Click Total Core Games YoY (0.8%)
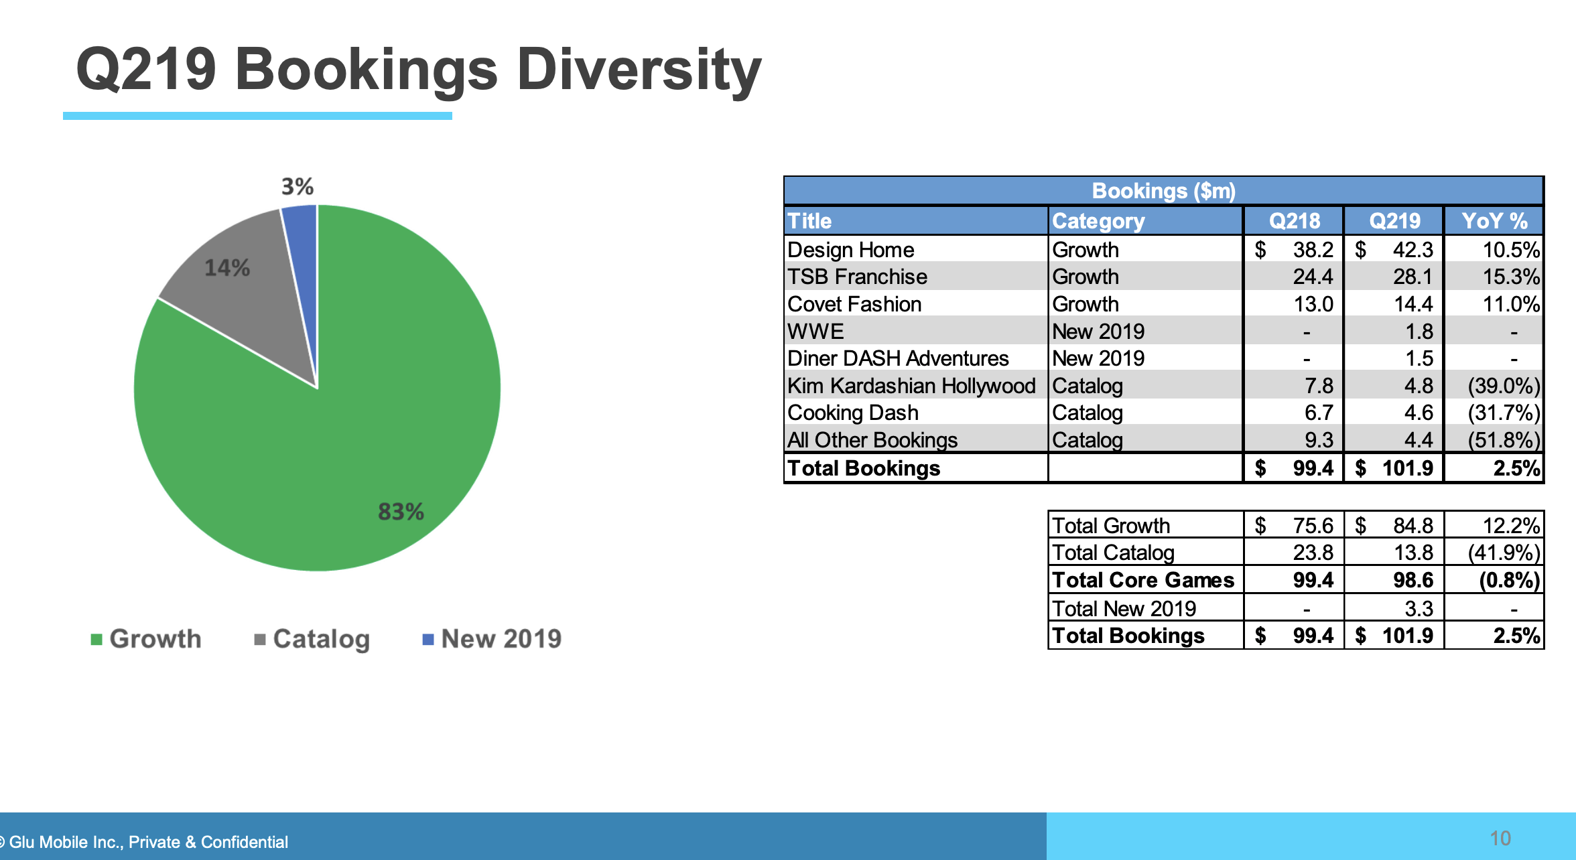The width and height of the screenshot is (1576, 860). [1510, 580]
